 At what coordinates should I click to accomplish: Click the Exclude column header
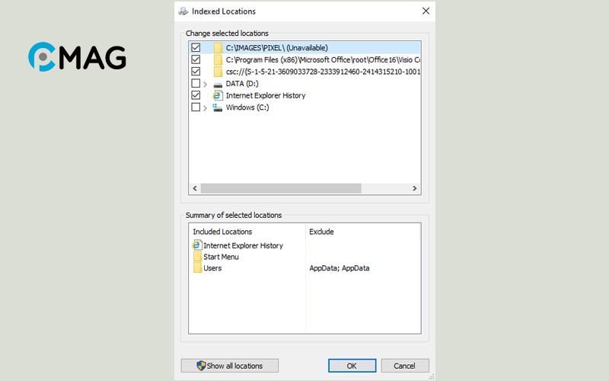pyautogui.click(x=321, y=232)
